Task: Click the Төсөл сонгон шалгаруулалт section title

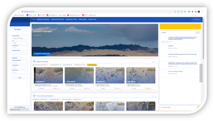Action: tap(45, 96)
